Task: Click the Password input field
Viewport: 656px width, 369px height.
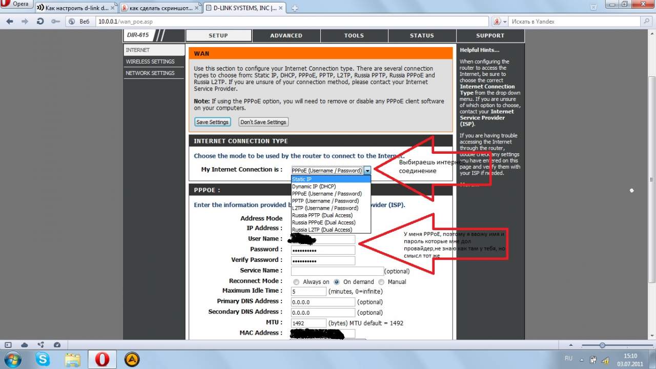Action: tap(323, 250)
